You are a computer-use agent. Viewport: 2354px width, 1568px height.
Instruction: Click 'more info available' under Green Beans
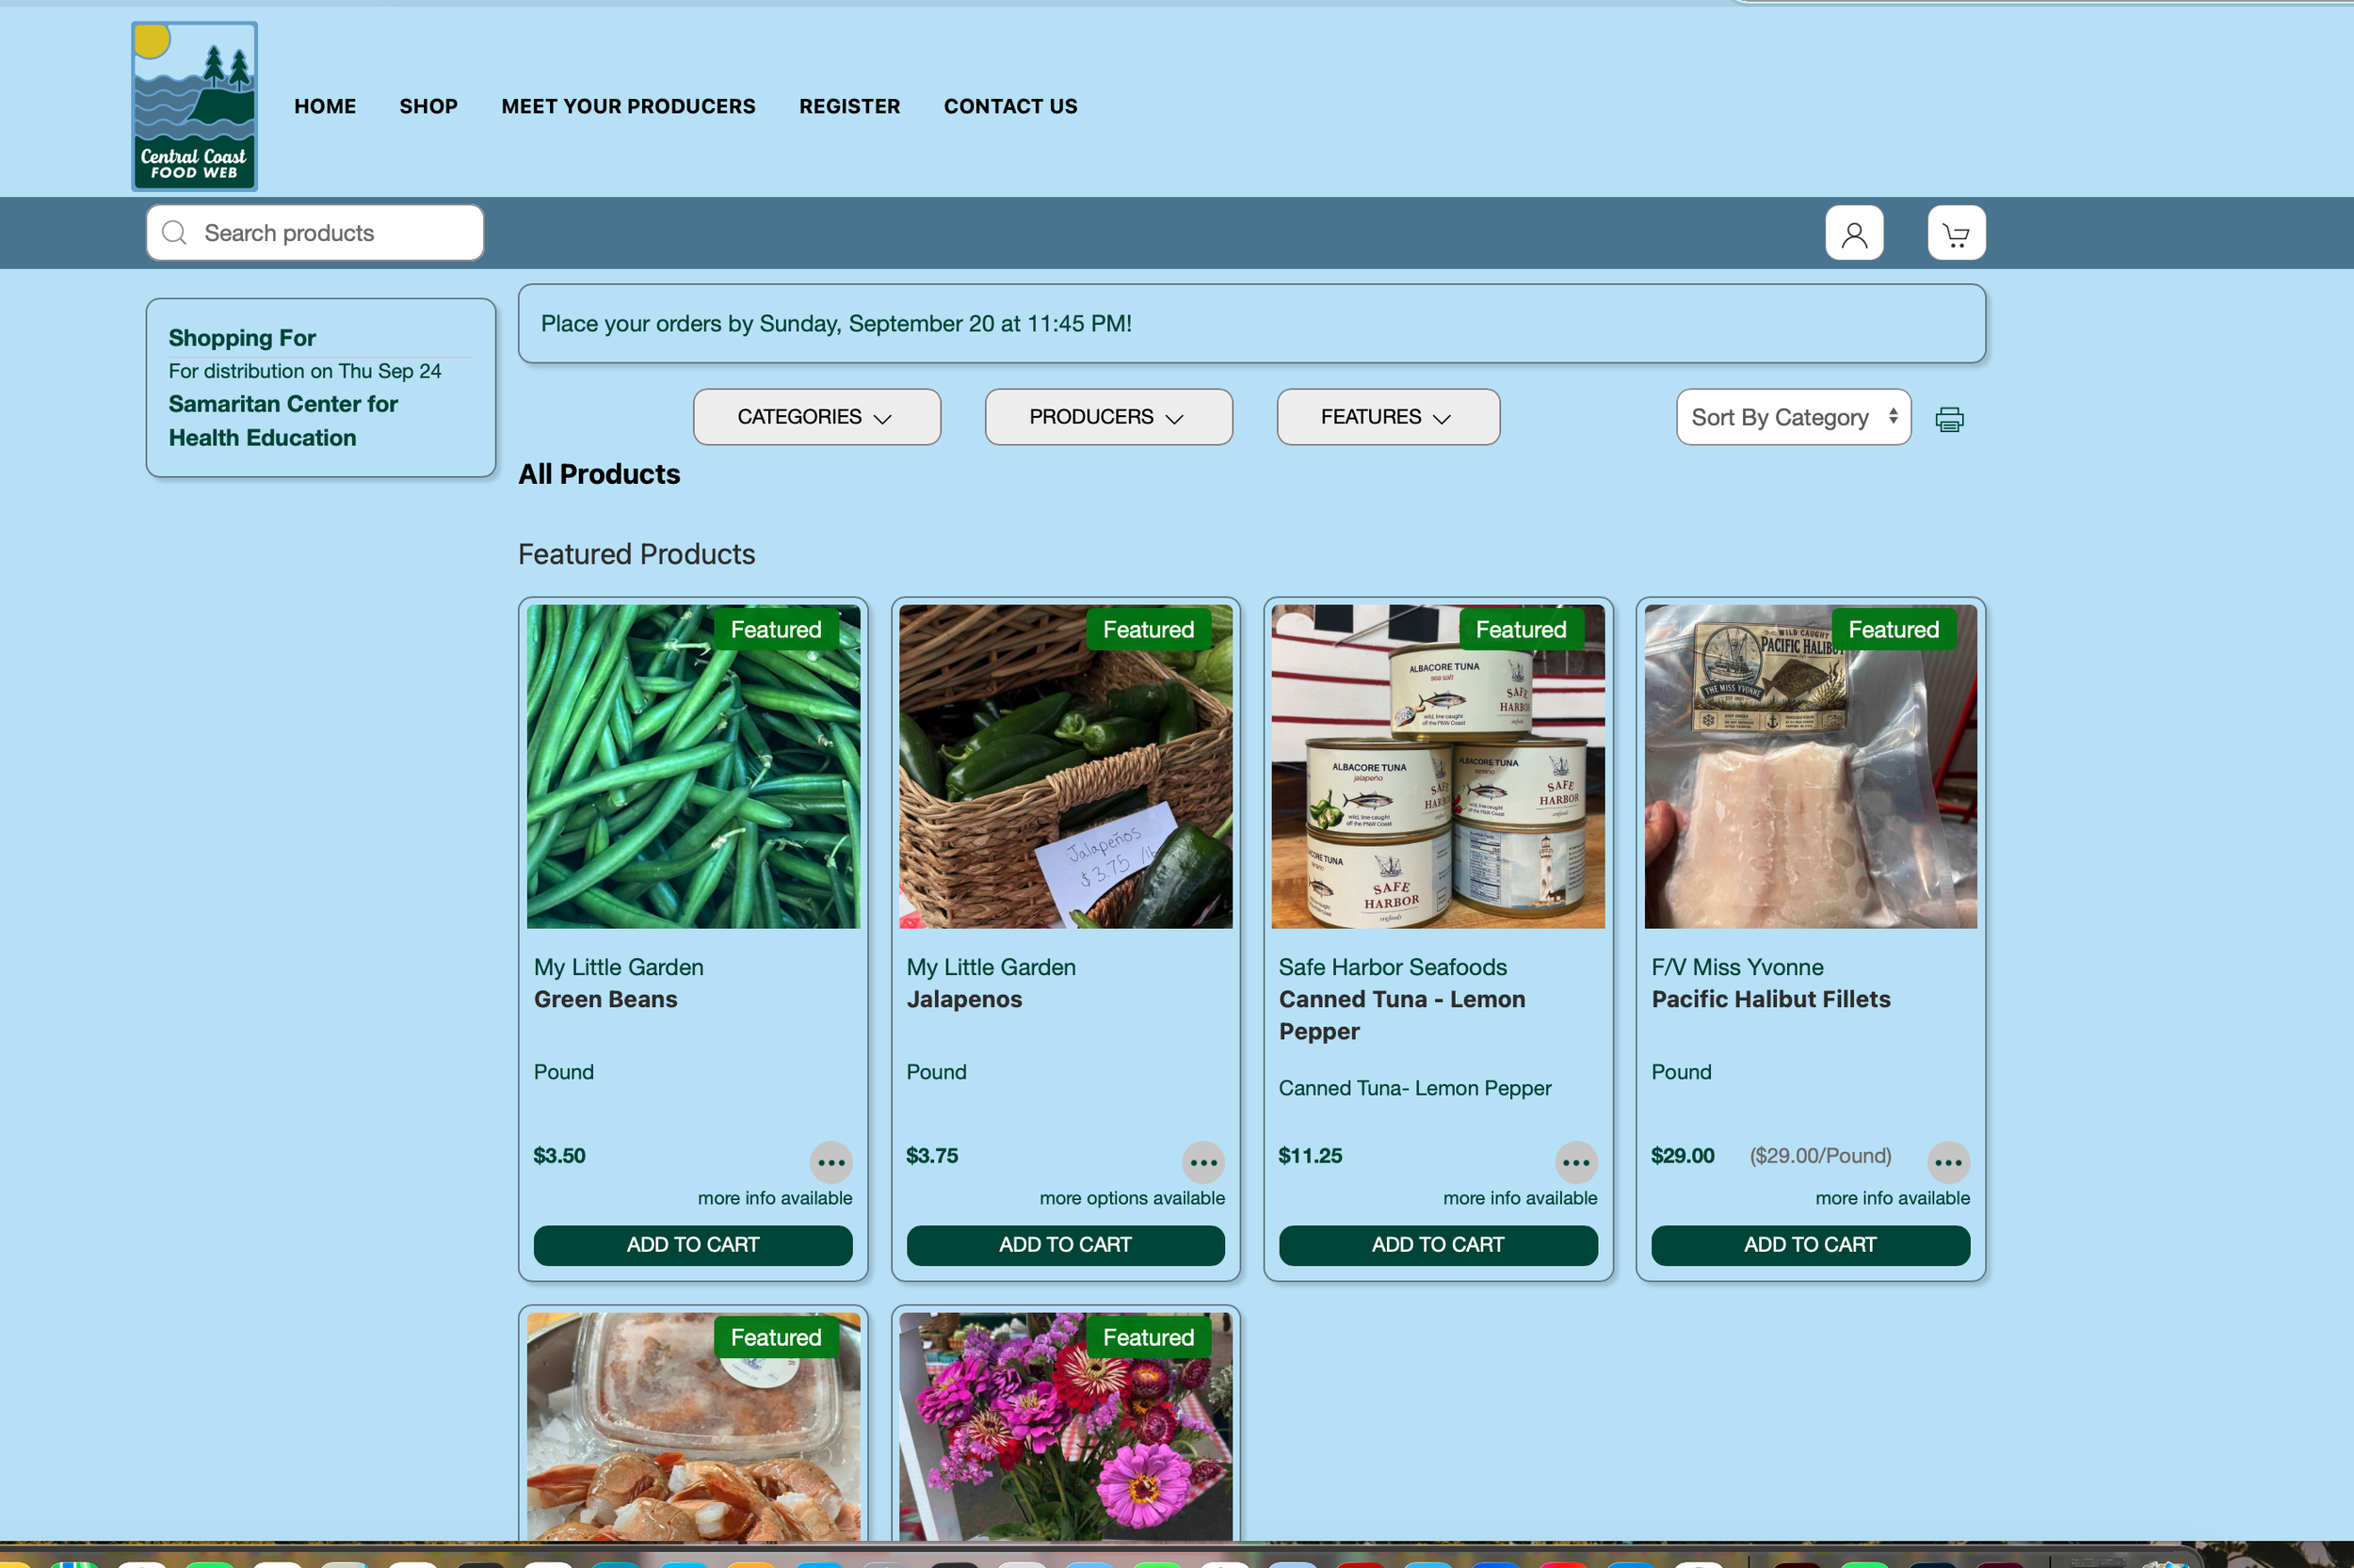click(x=774, y=1198)
